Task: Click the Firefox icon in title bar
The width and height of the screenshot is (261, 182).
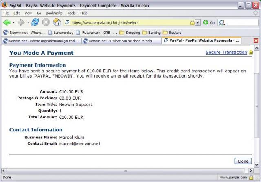Action: [x=4, y=5]
